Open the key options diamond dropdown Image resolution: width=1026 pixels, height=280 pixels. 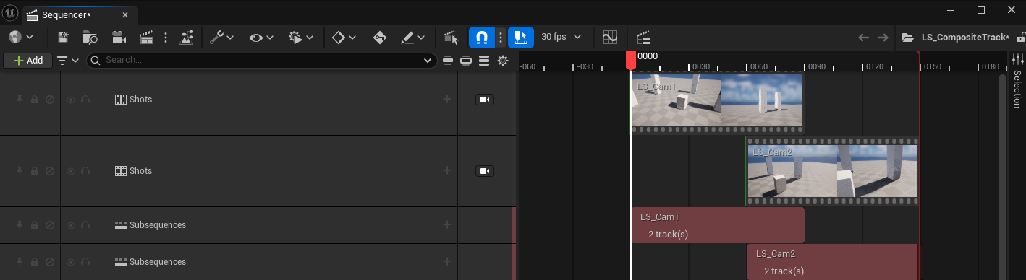[344, 37]
